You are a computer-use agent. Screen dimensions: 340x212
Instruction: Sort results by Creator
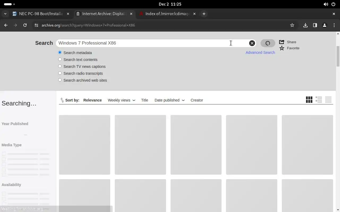tap(197, 100)
